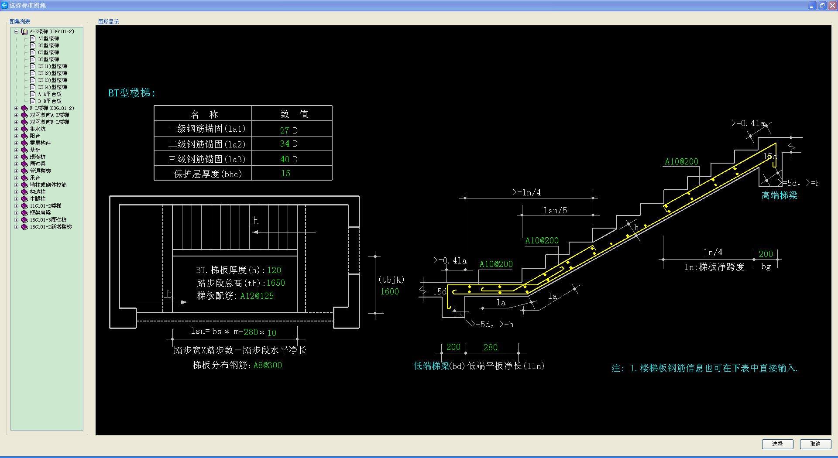
Task: Click the 图形显示 panel label
Action: coord(108,21)
